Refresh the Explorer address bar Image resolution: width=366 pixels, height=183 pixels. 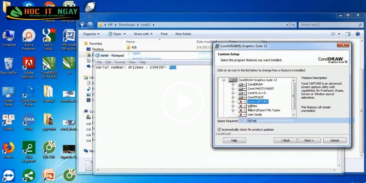click(293, 25)
